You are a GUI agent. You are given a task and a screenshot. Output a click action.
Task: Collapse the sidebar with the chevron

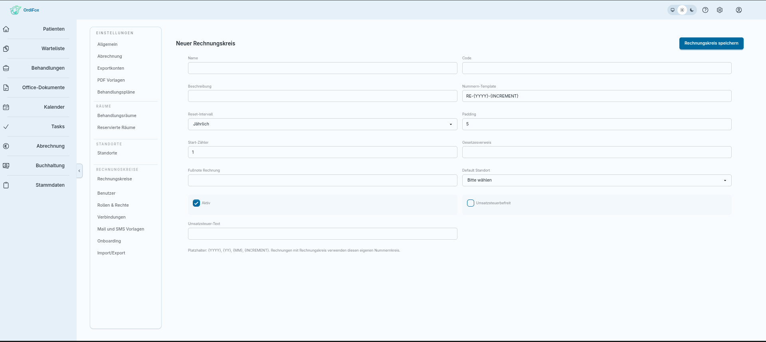pos(79,171)
